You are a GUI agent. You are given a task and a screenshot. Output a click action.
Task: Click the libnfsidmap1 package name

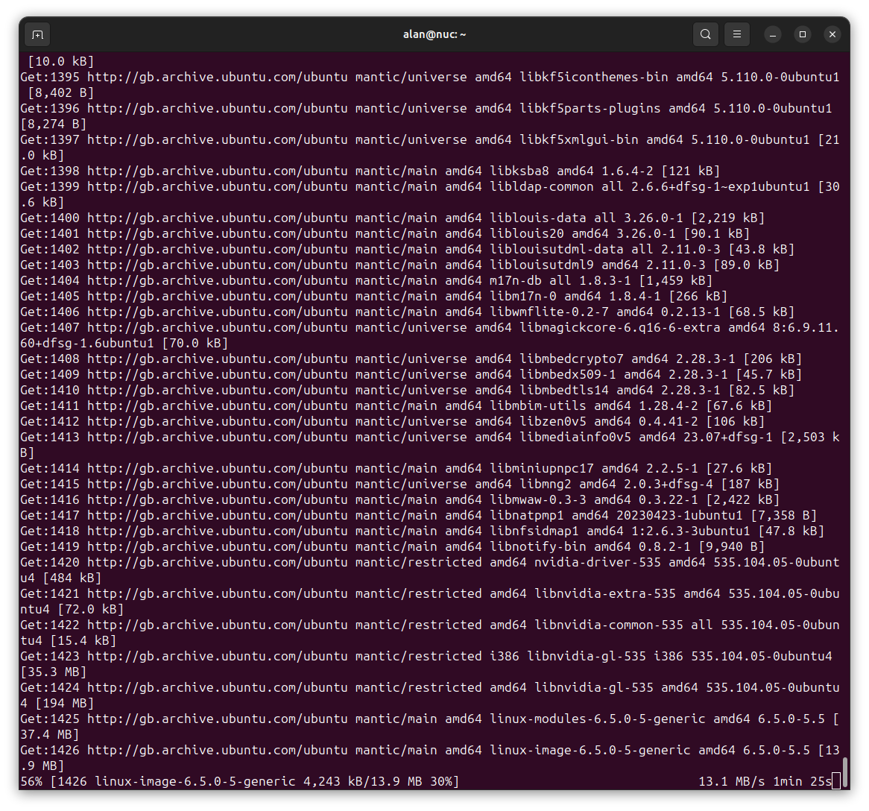(534, 531)
